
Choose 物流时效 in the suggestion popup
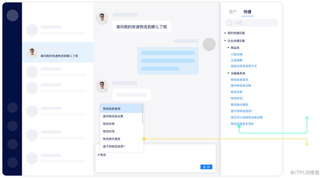click(x=109, y=131)
